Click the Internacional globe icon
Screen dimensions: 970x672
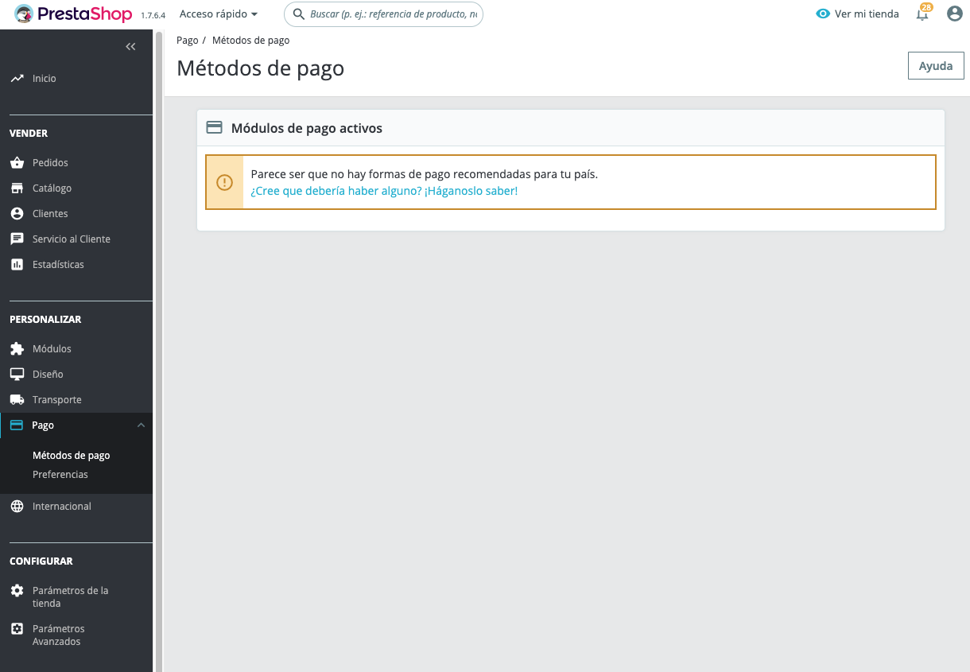point(17,507)
